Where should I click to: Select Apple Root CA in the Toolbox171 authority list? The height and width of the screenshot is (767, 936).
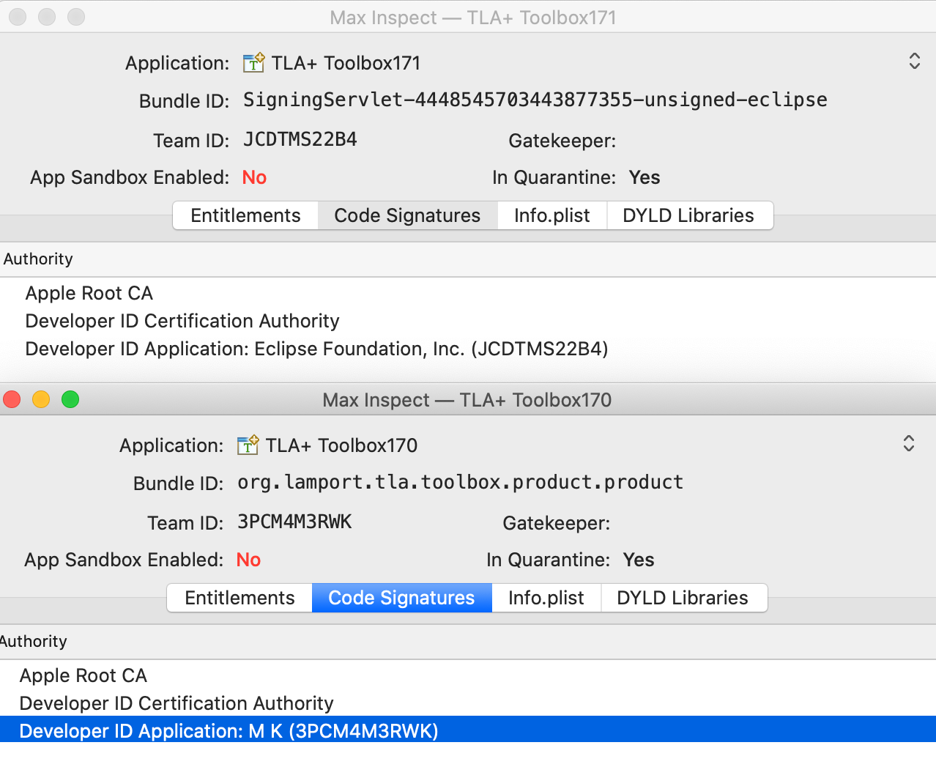tap(89, 293)
